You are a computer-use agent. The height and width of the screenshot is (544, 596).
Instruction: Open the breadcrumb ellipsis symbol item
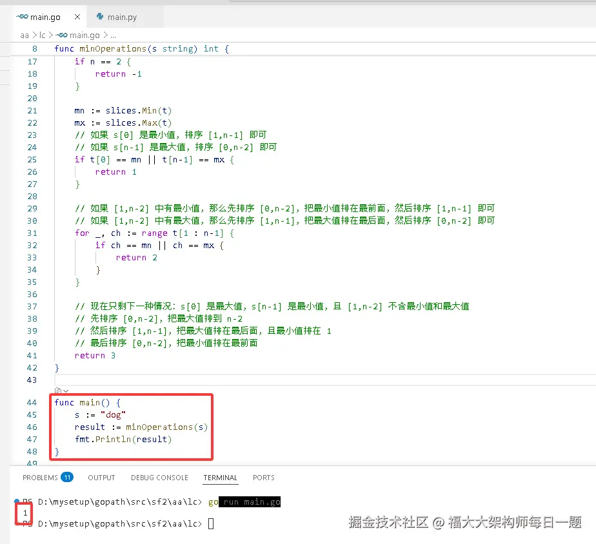point(113,35)
